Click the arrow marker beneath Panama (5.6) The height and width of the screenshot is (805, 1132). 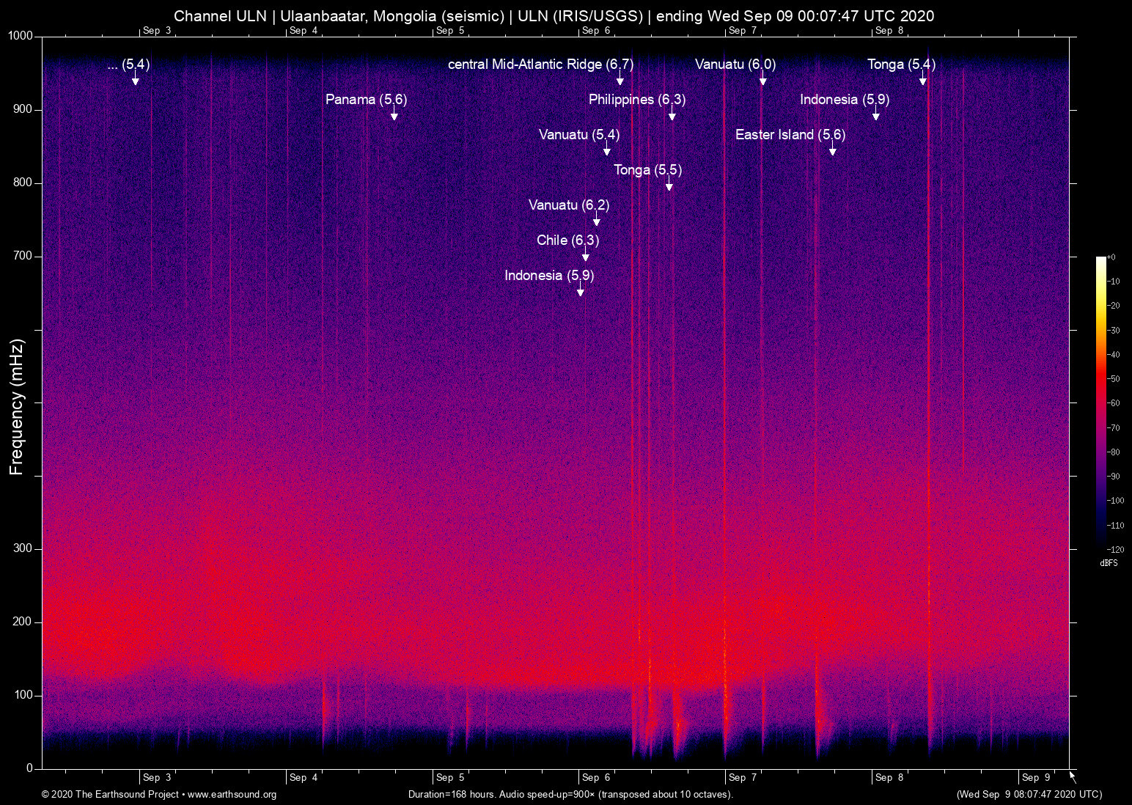pos(394,115)
